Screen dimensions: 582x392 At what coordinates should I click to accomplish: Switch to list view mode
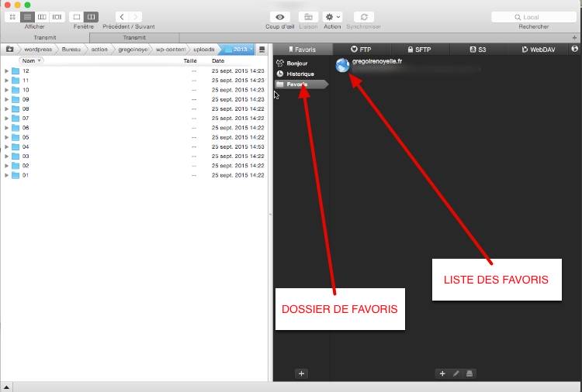coord(27,17)
